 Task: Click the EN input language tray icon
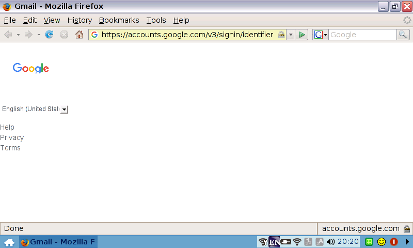pyautogui.click(x=274, y=242)
